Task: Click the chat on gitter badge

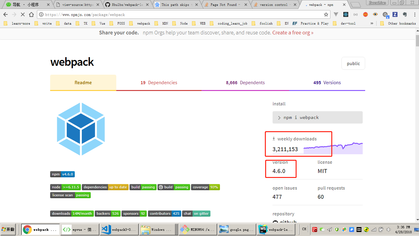Action: click(x=196, y=214)
